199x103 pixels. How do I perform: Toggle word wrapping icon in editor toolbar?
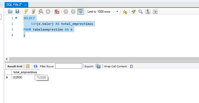click(155, 12)
